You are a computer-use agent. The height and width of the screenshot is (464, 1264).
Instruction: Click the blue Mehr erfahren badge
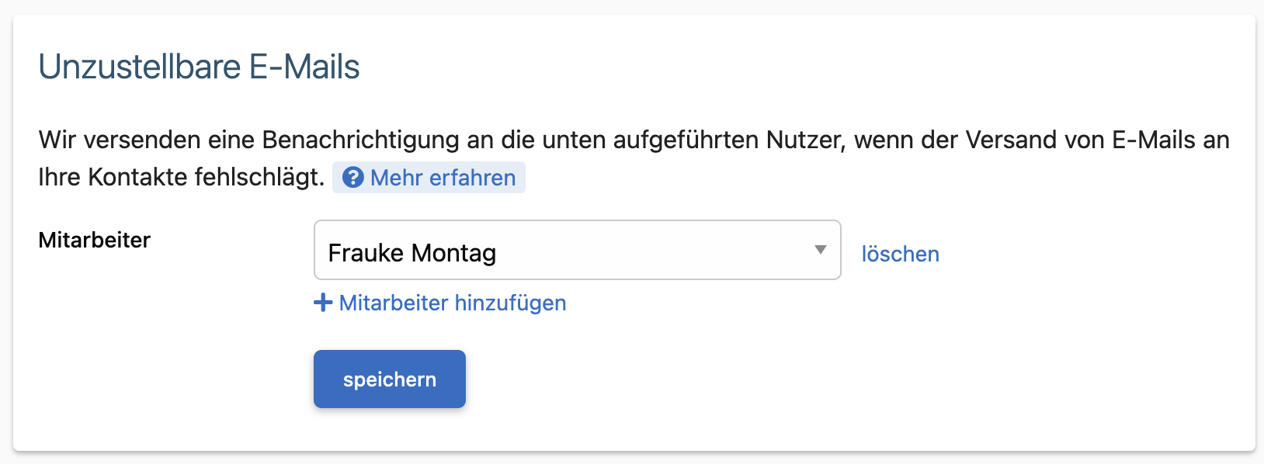(429, 178)
